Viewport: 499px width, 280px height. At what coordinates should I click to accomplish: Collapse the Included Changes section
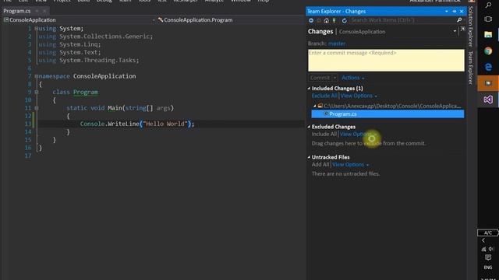click(309, 88)
